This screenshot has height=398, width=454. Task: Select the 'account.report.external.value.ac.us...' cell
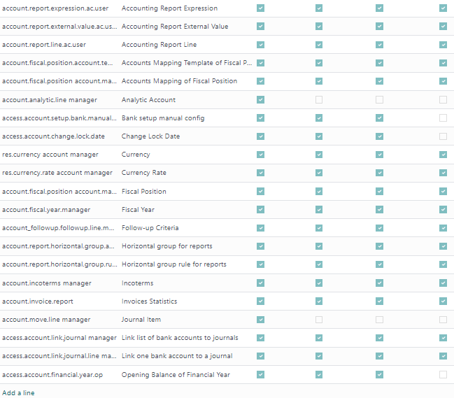(59, 27)
